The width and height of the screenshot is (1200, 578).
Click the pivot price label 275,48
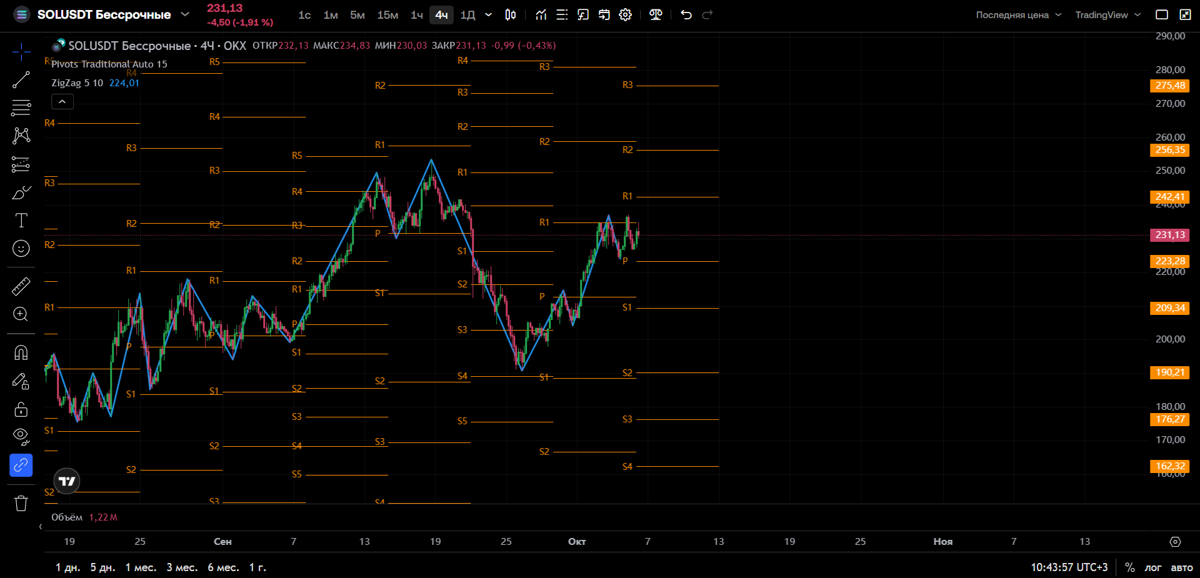[1169, 86]
